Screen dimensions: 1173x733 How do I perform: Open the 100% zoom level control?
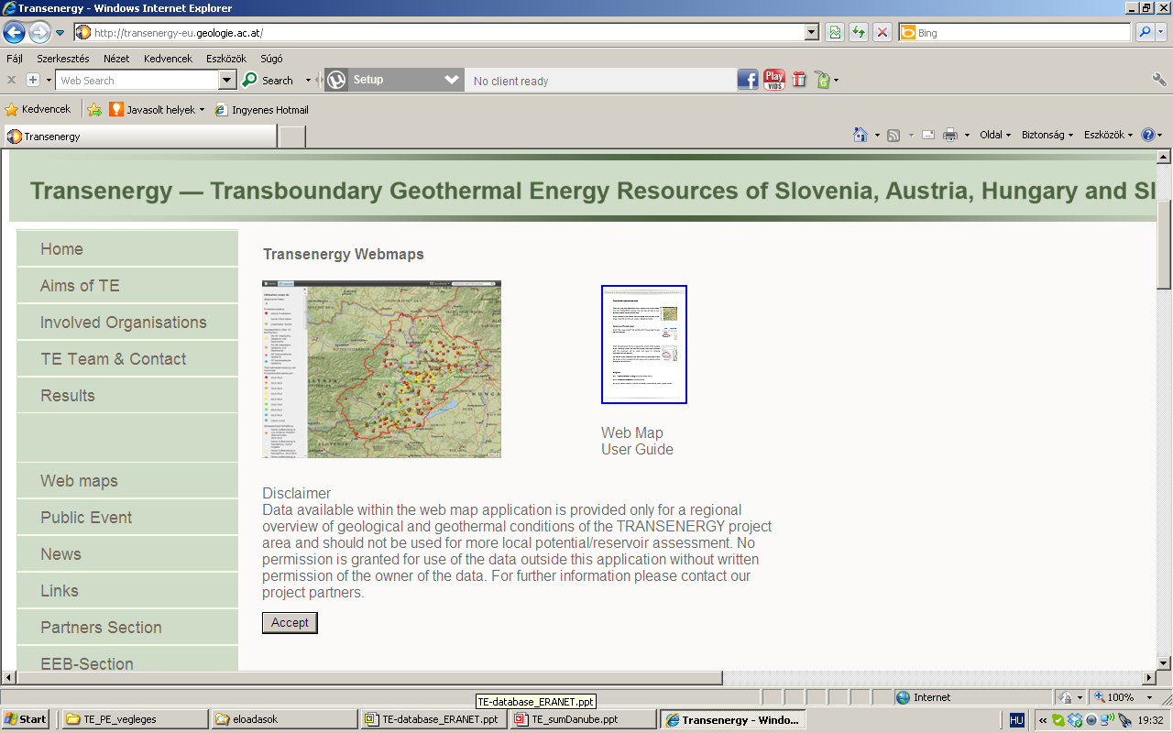click(1124, 697)
